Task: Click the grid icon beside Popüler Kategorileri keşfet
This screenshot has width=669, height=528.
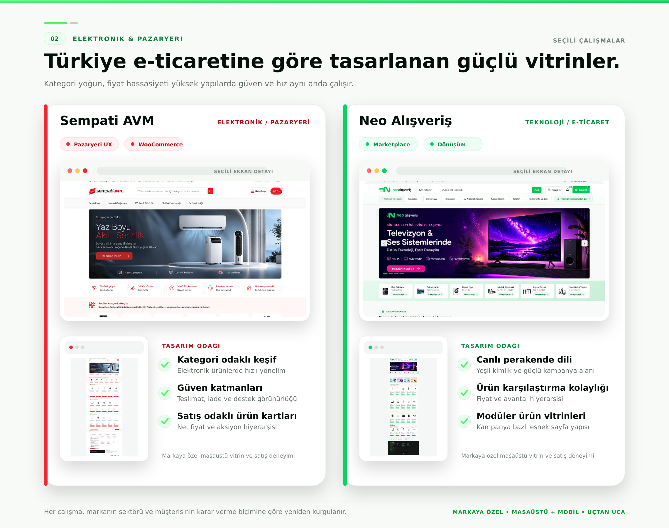Action: (92, 305)
